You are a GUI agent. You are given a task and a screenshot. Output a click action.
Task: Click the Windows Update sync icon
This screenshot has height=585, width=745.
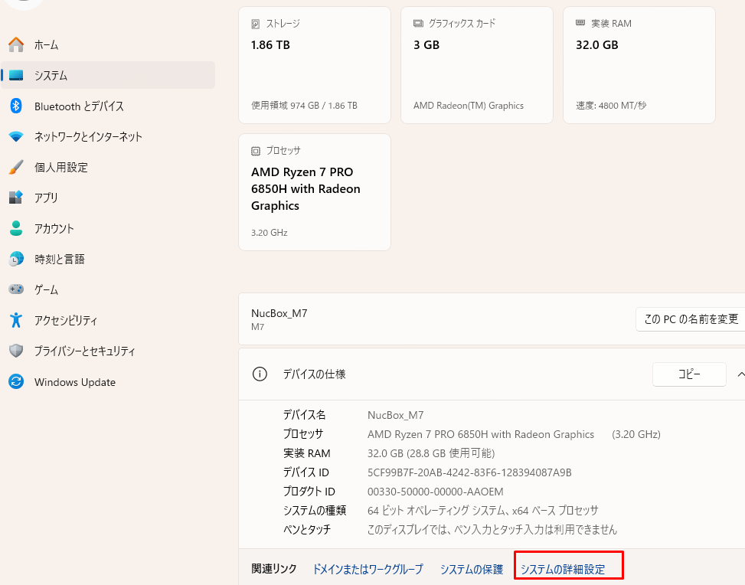pyautogui.click(x=16, y=381)
